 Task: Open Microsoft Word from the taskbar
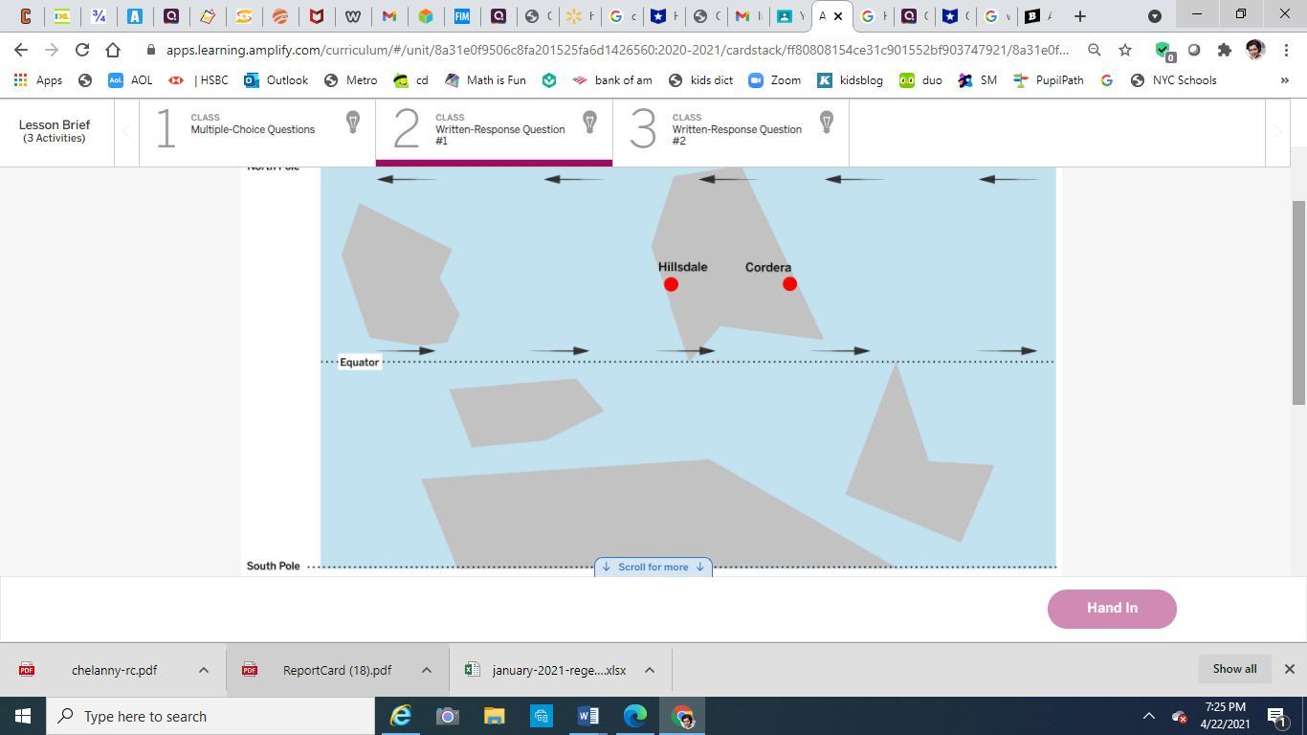588,716
